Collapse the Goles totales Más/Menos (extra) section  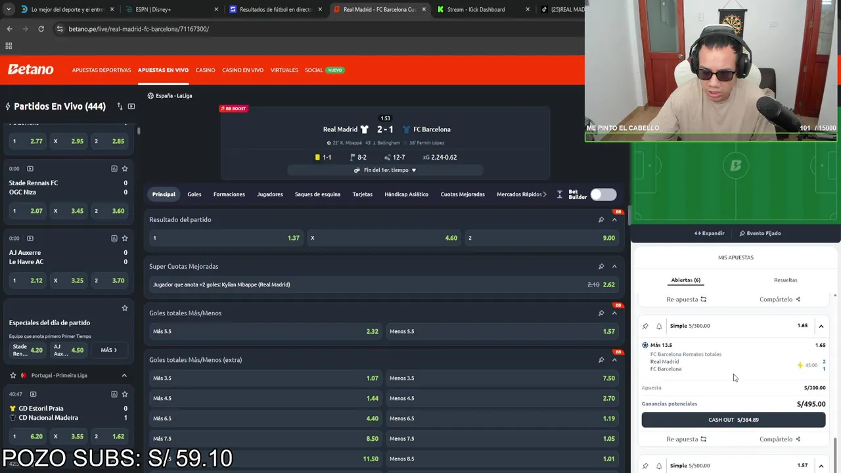(x=614, y=360)
